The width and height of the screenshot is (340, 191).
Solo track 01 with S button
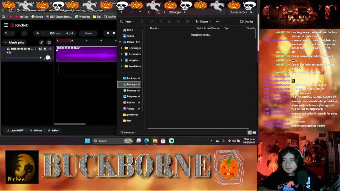45,49
